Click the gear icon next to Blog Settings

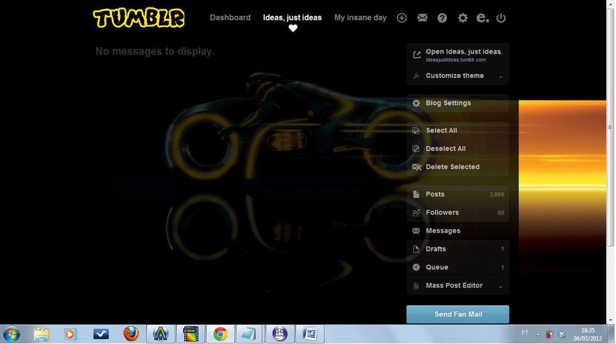[x=416, y=103]
